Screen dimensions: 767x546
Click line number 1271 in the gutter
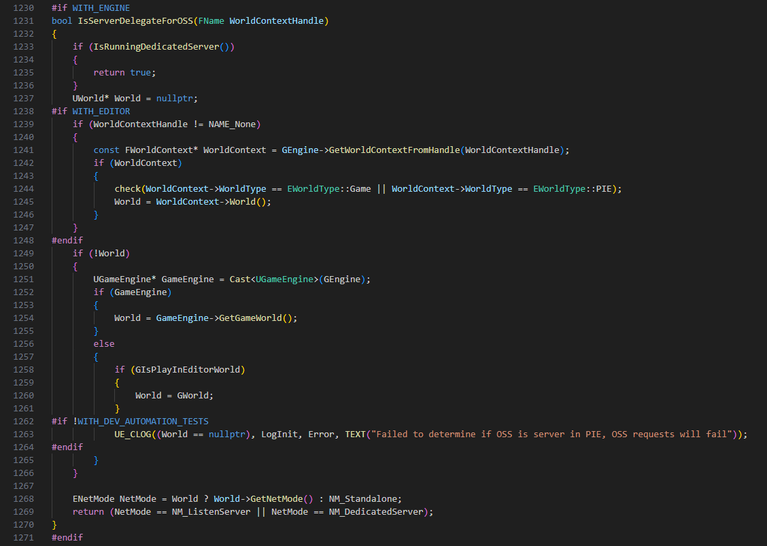click(x=24, y=538)
